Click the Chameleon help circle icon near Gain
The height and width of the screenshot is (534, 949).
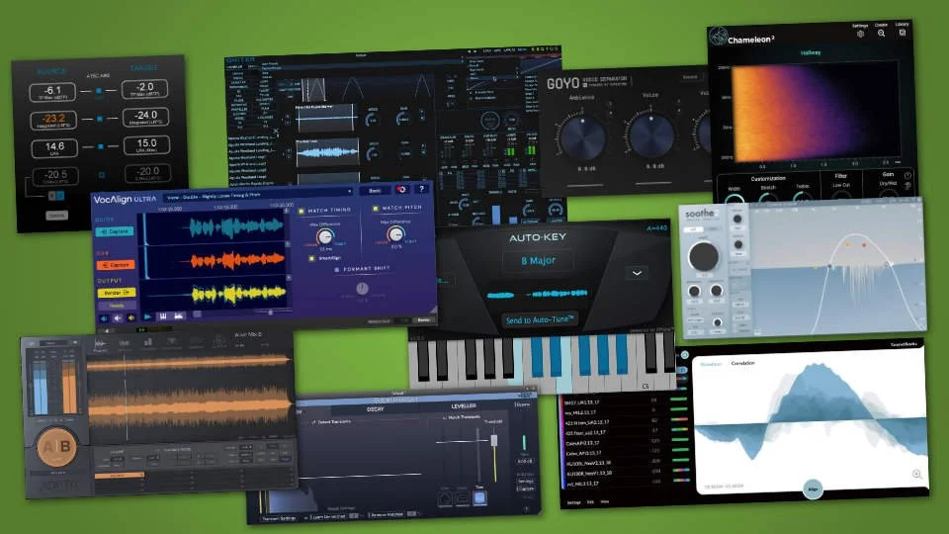pos(907,176)
